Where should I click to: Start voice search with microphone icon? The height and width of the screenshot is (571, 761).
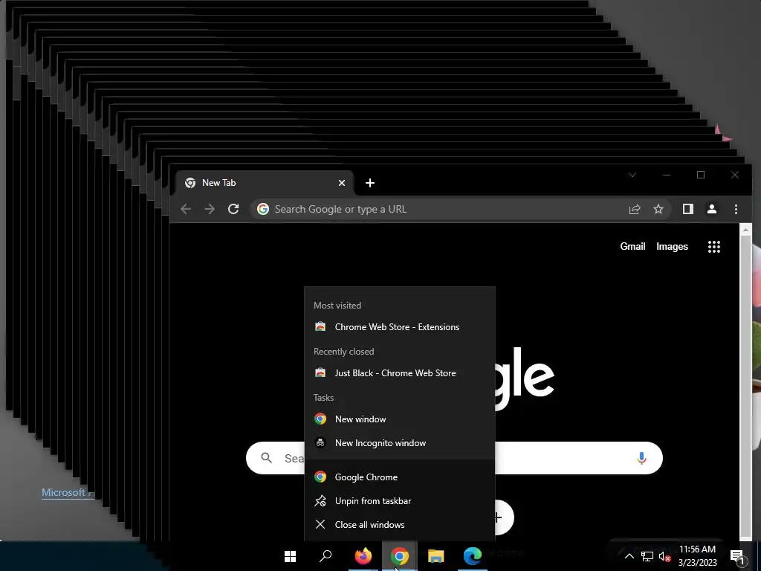641,458
